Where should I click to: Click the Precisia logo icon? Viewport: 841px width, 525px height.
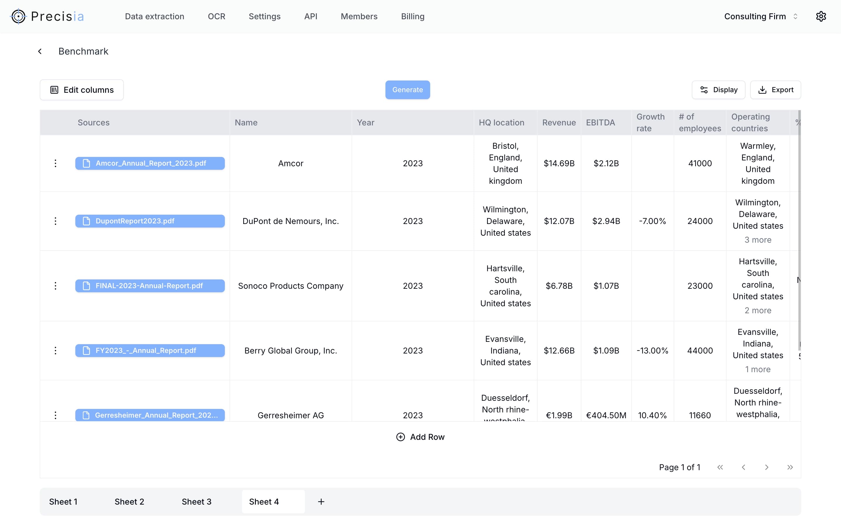point(18,16)
